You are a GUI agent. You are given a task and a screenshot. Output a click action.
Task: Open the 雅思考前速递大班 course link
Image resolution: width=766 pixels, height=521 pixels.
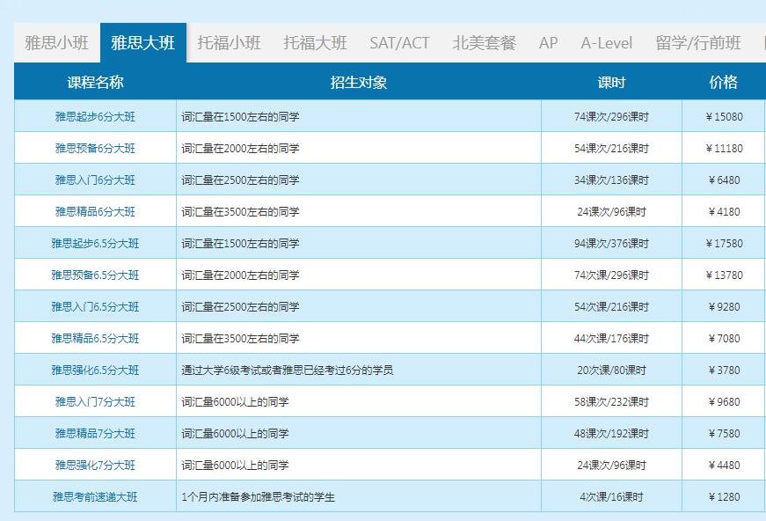[x=95, y=497]
